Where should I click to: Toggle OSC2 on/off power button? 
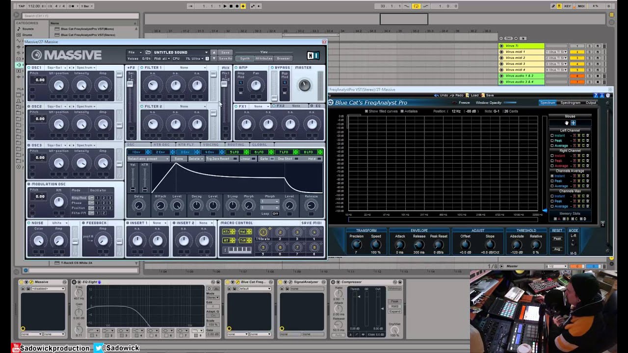pyautogui.click(x=29, y=106)
